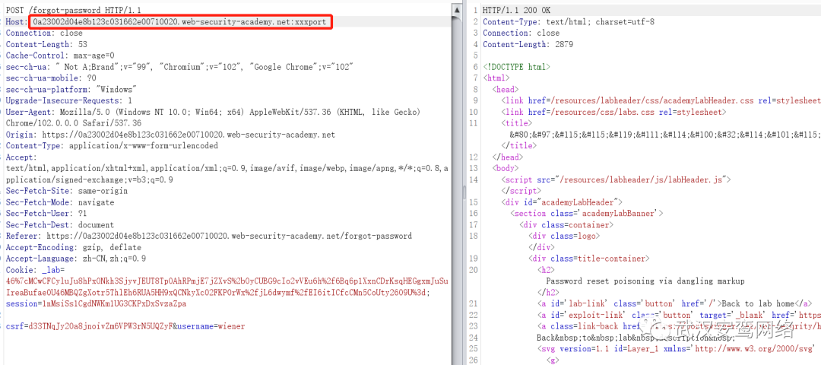
Task: Select the Upgrade-Insecure-Requests: 1 line
Action: click(69, 100)
